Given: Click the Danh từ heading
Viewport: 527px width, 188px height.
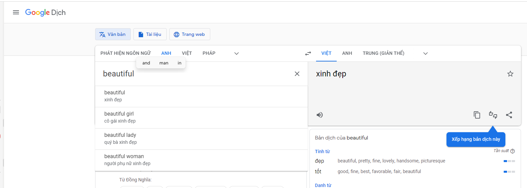Looking at the screenshot, I should 323,185.
